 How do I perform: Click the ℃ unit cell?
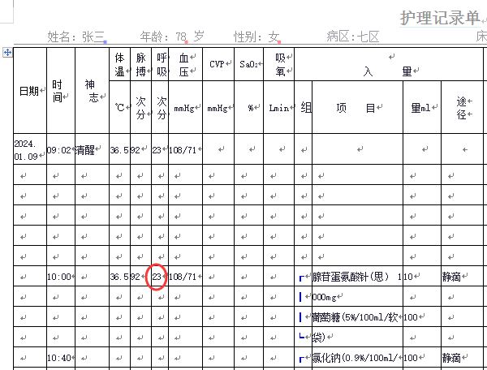tap(119, 107)
